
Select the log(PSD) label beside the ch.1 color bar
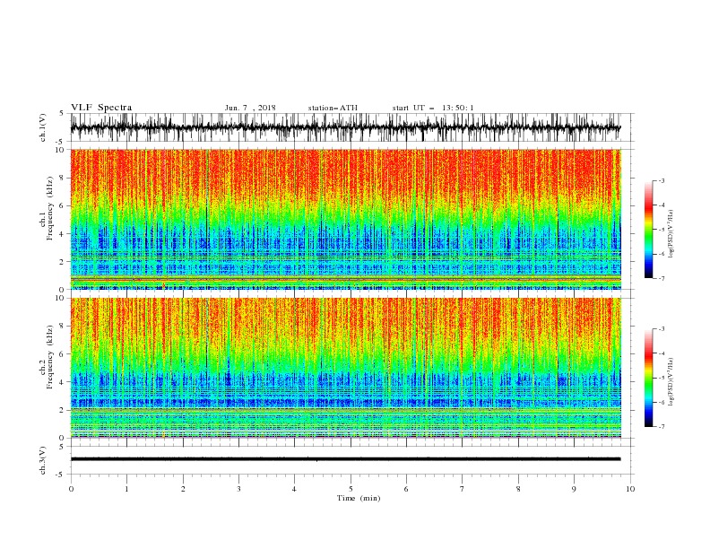tap(671, 234)
